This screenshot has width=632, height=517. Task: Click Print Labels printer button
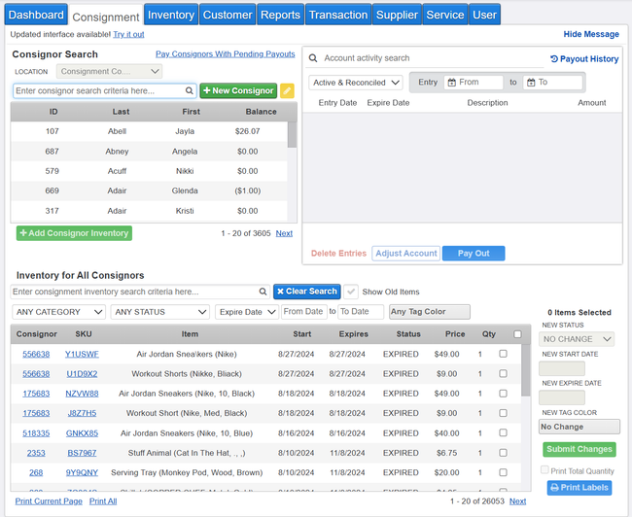579,488
